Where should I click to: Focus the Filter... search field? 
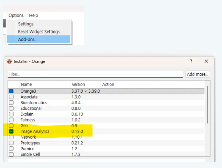tap(95, 74)
